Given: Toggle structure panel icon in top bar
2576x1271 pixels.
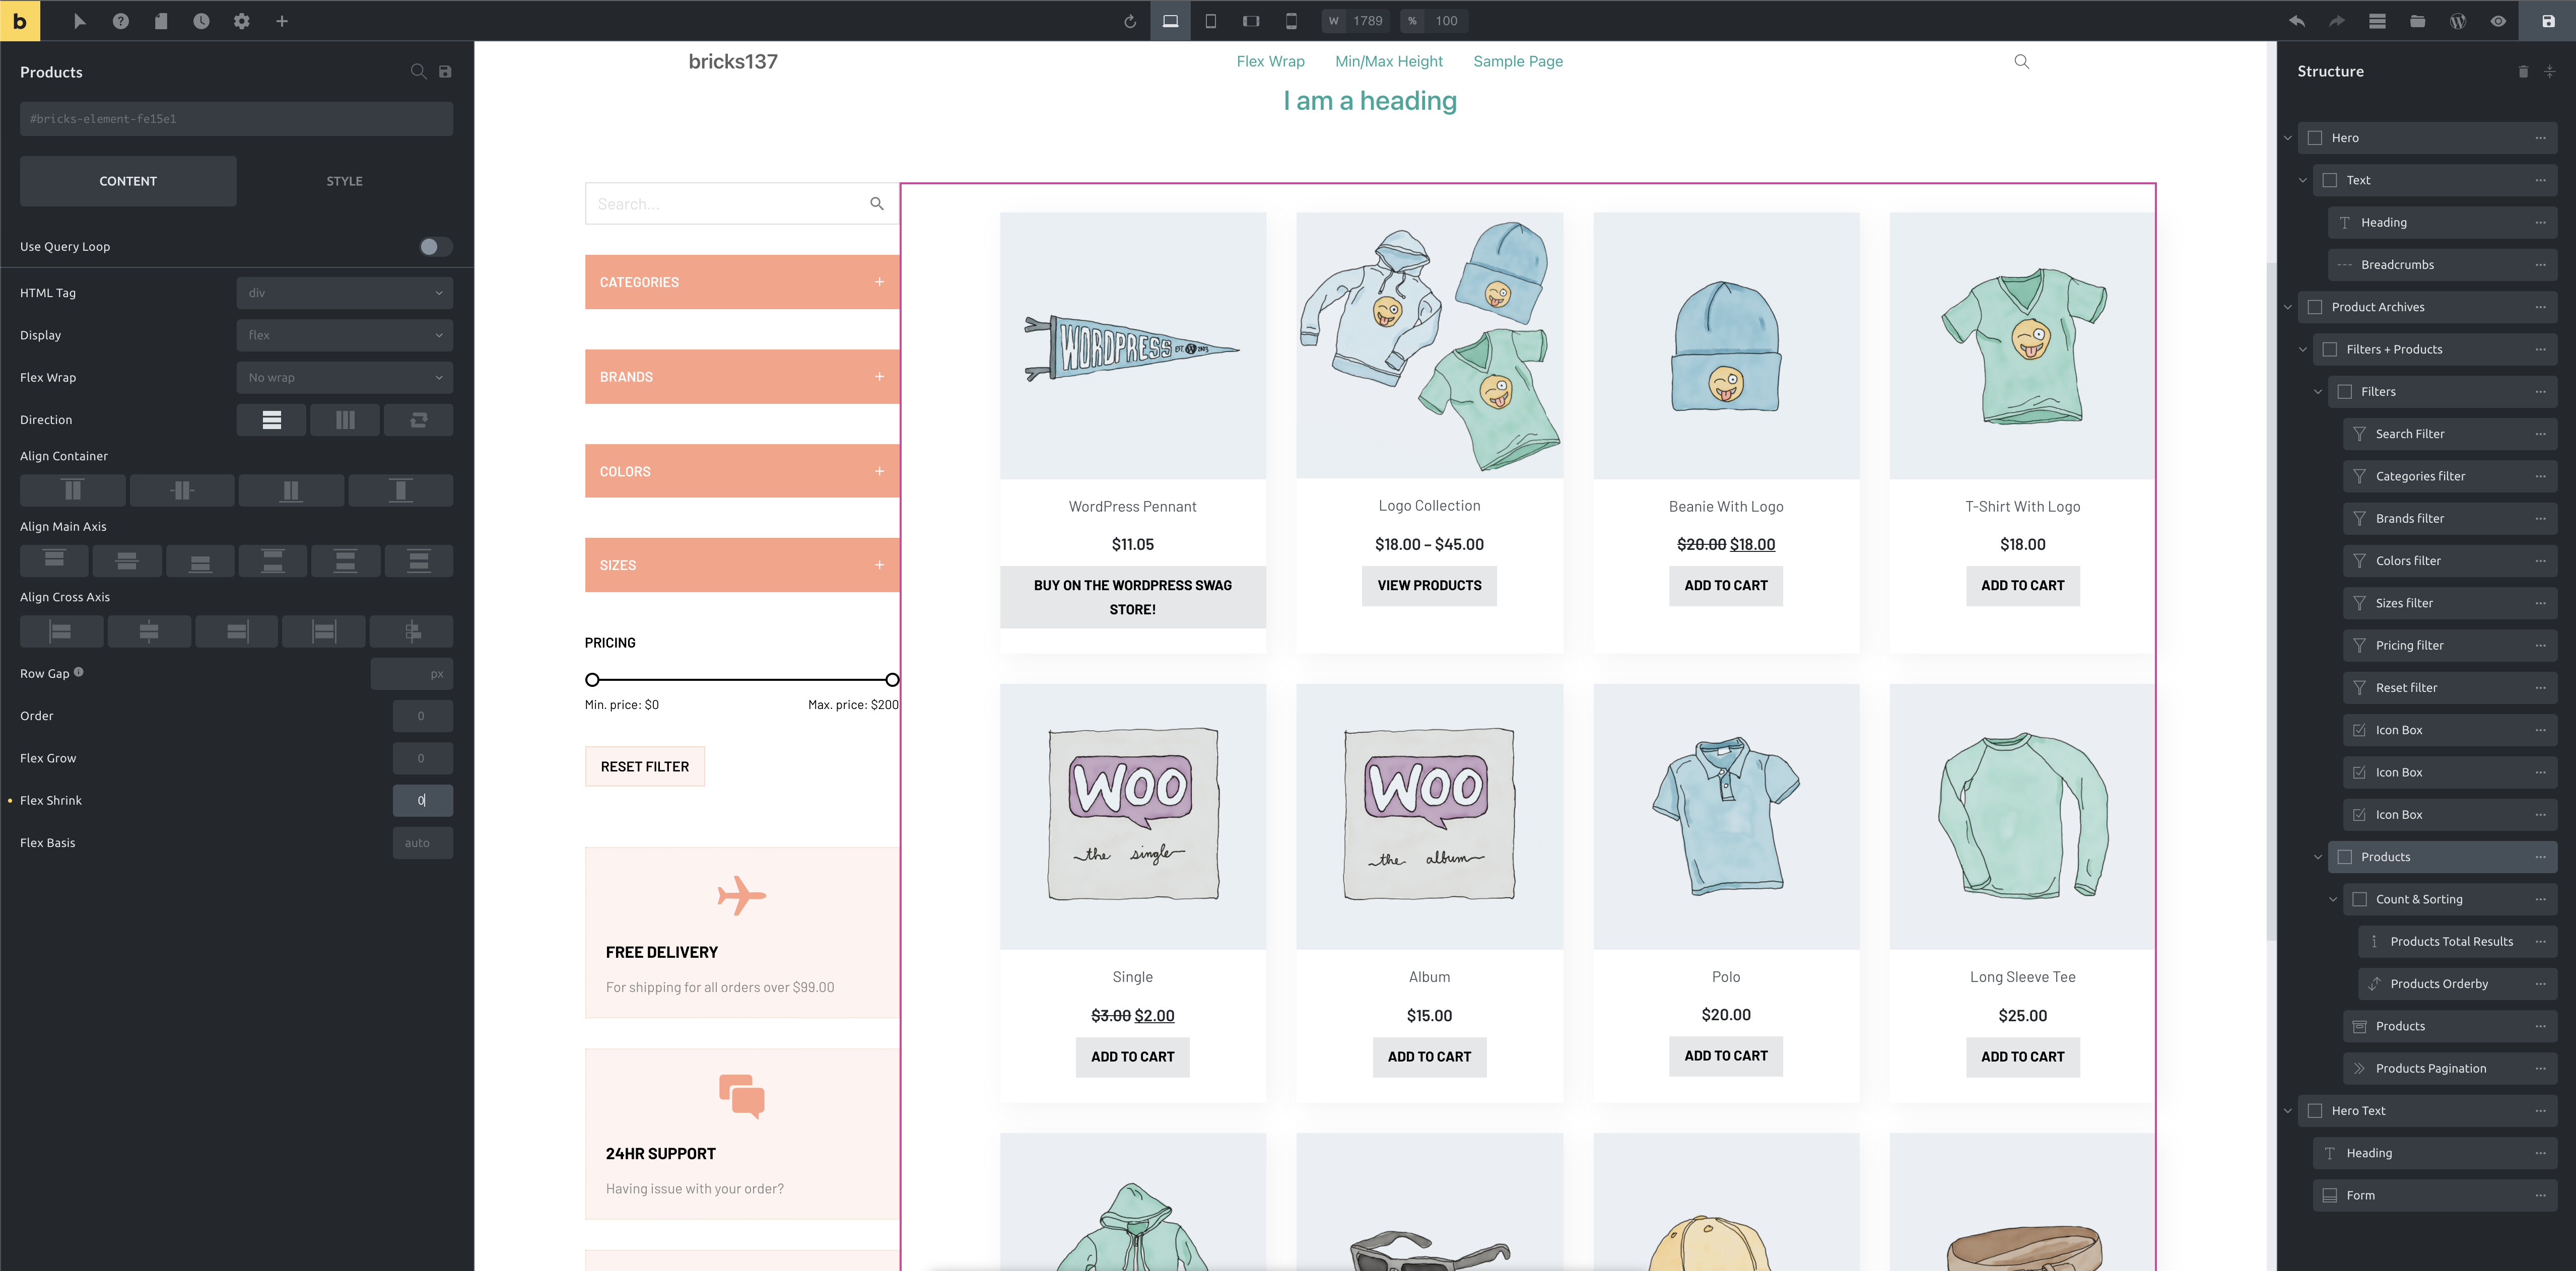Looking at the screenshot, I should pyautogui.click(x=2377, y=21).
